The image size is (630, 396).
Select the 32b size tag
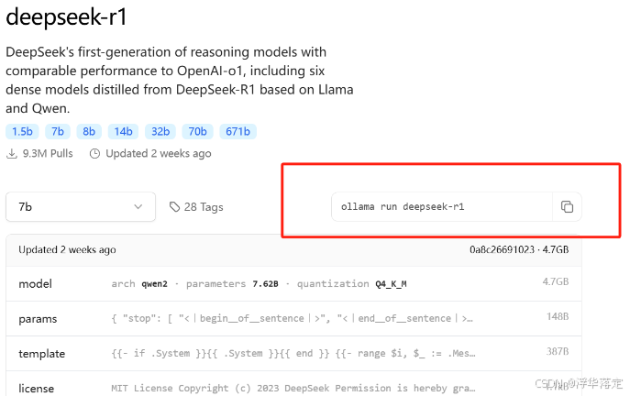[x=160, y=132]
